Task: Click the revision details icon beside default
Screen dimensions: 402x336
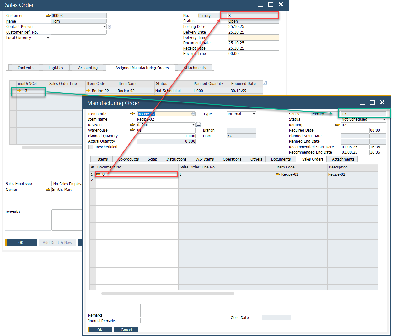Action: pyautogui.click(x=198, y=125)
